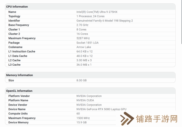The image size is (182, 127).
Task: Click the NVIDIA GeForce RTX 5080 Laptop GPU text
Action: [101, 109]
